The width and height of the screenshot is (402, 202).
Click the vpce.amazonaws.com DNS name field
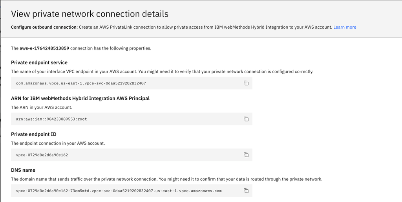pos(119,191)
